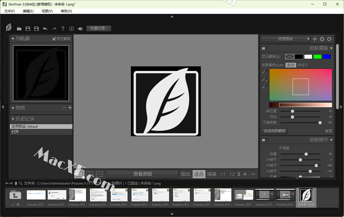Click the undo arrow icon
This screenshot has width=344, height=217.
coord(45,29)
